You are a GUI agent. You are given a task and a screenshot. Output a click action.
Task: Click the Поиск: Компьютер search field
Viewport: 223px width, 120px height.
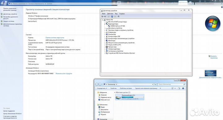click(171, 84)
